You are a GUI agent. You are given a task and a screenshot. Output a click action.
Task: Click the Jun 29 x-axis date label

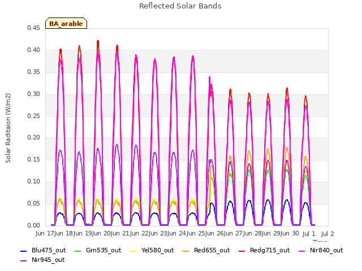tap(271, 233)
